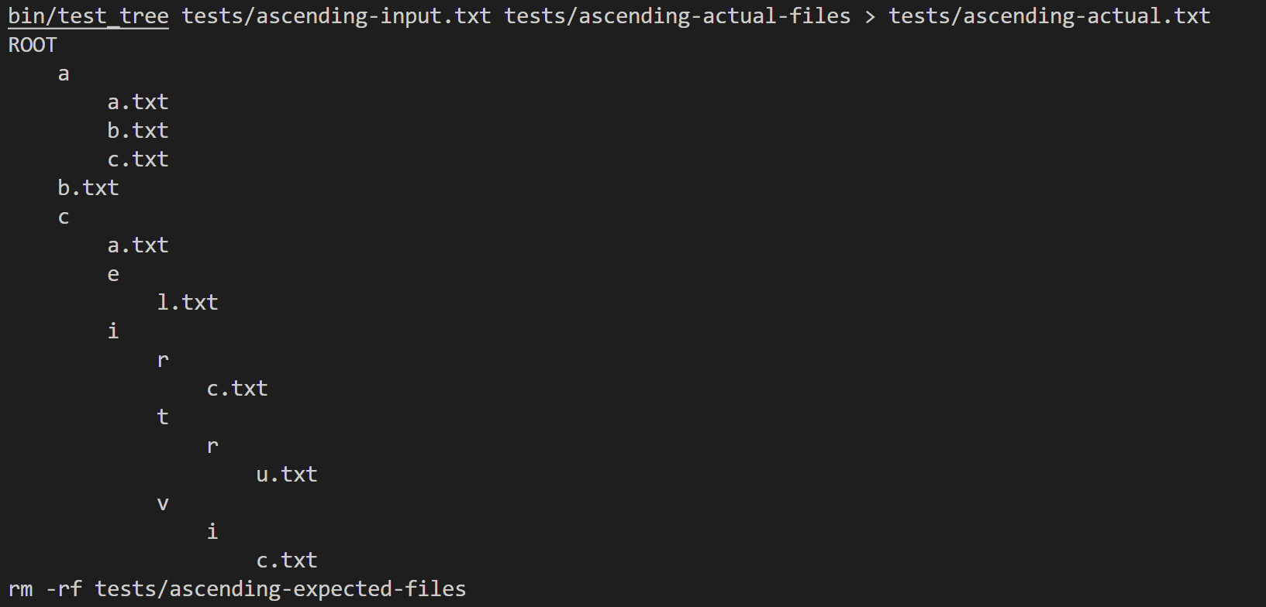Screen dimensions: 1266x607
Task: Click the tests/ascending-expected-files path
Action: 281,589
